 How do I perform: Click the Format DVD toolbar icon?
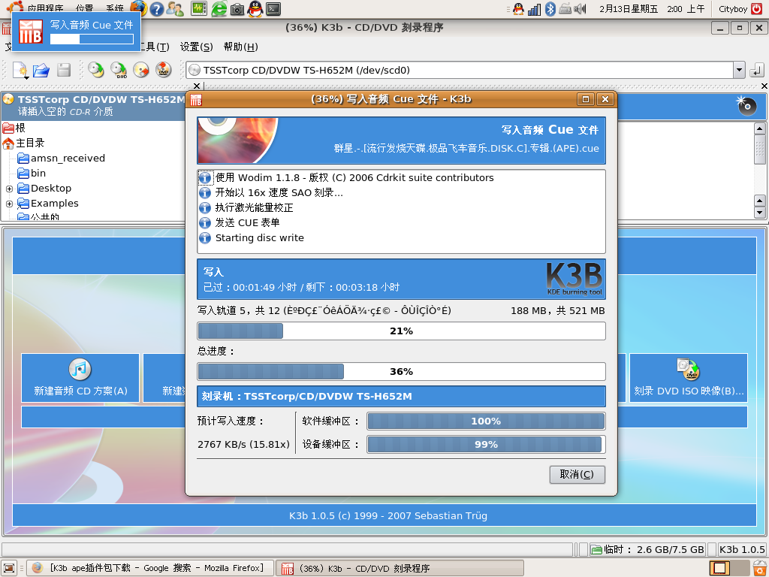(163, 70)
